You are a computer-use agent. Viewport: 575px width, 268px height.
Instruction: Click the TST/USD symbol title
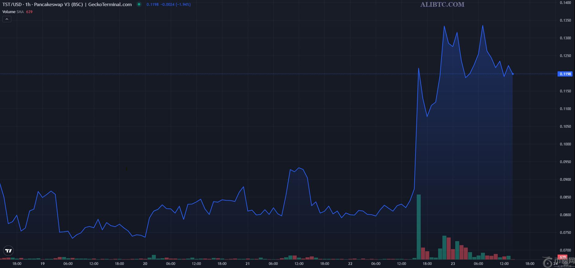(x=67, y=5)
